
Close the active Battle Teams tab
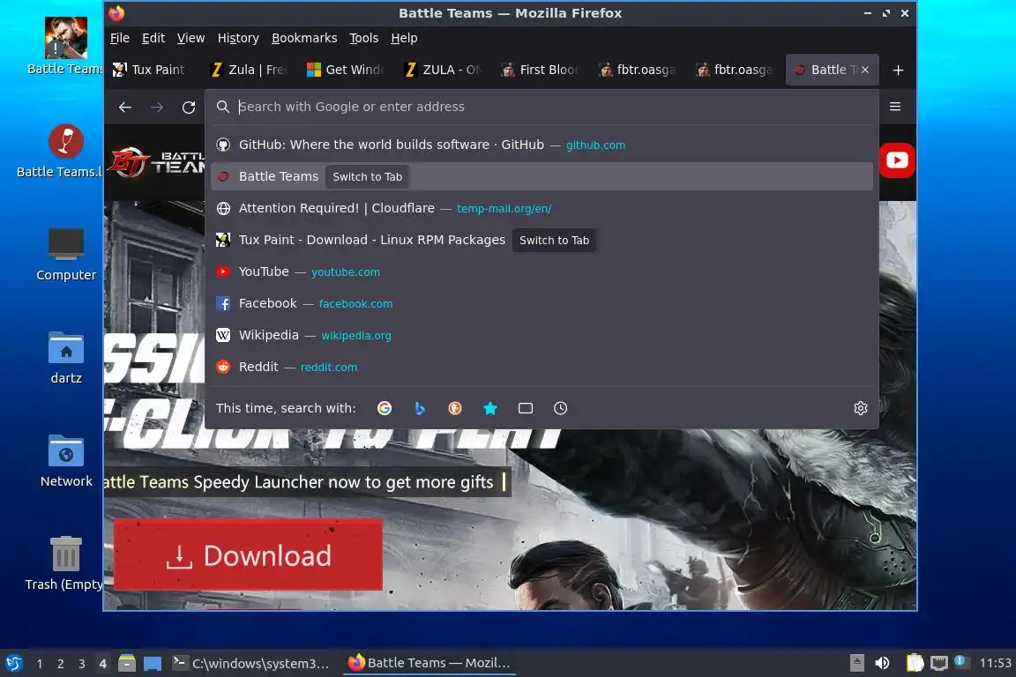click(x=865, y=70)
